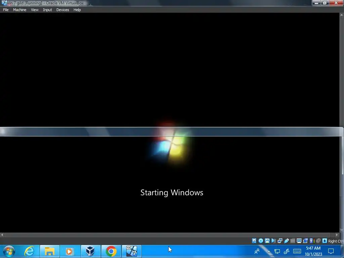Click the Right Ctrl host key label
The height and width of the screenshot is (258, 344).
(x=336, y=241)
